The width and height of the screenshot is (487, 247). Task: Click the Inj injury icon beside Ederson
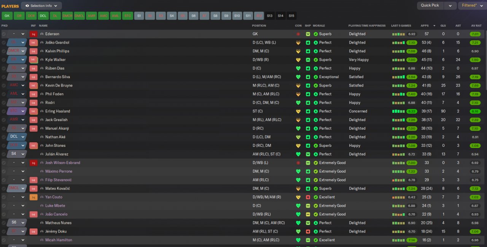tap(33, 34)
